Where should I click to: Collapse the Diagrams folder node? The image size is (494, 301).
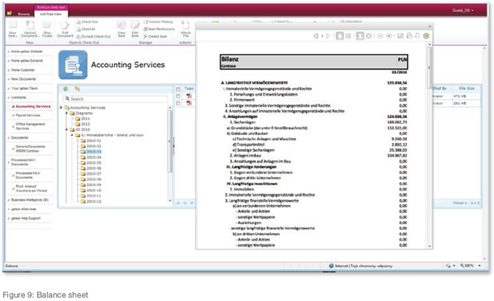tap(66, 113)
